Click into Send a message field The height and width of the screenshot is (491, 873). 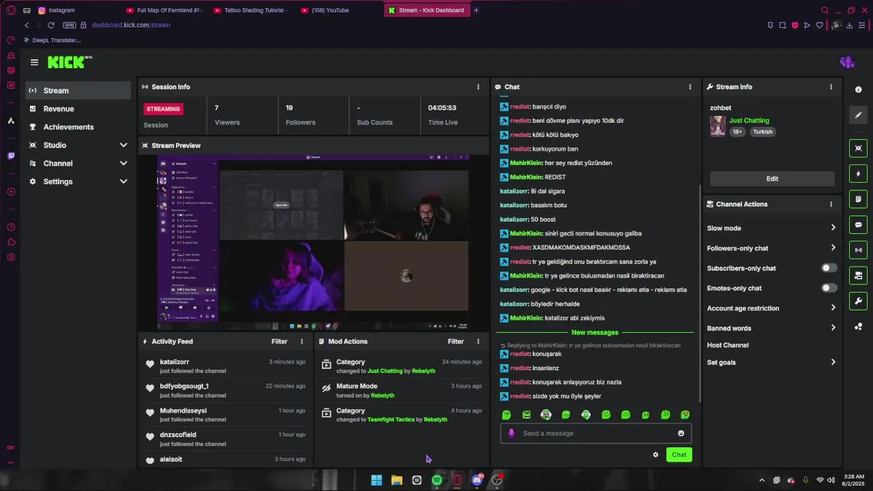click(597, 434)
